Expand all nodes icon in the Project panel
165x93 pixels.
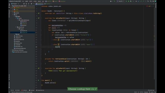(26, 4)
